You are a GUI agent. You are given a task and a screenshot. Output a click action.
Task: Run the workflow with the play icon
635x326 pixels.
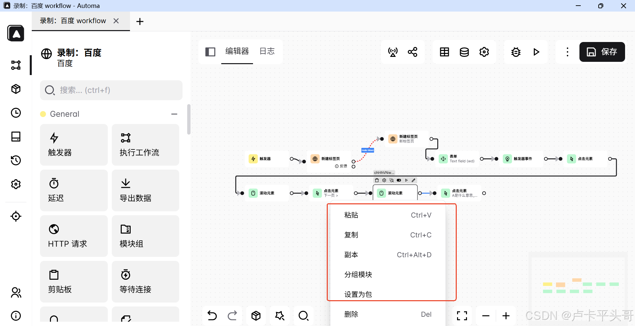pyautogui.click(x=536, y=52)
